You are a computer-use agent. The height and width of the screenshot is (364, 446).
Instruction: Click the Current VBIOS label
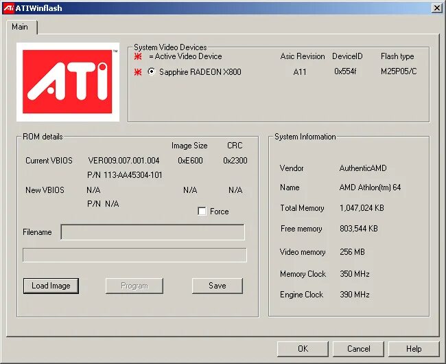point(49,161)
